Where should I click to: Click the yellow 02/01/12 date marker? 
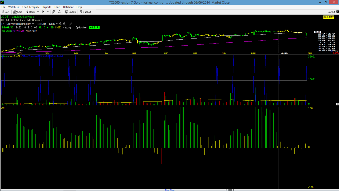[328, 17]
